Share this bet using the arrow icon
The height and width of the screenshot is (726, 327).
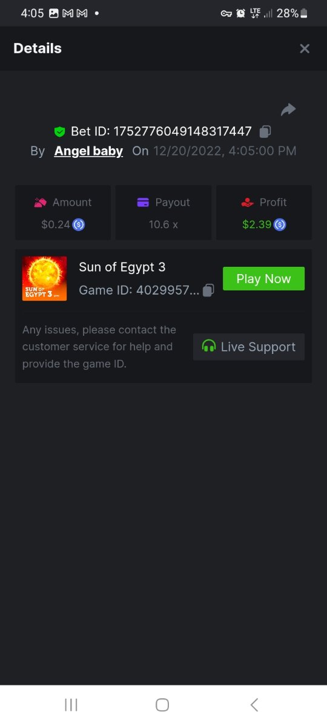click(288, 110)
